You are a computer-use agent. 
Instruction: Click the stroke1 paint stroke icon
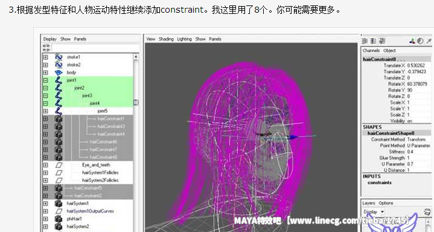(59, 57)
